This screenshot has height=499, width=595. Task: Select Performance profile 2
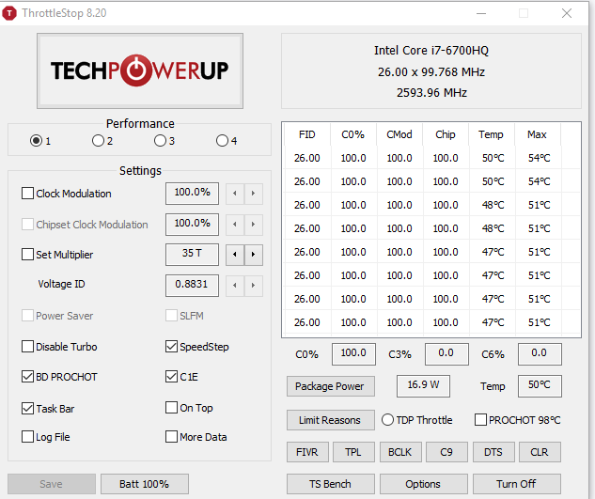coord(98,141)
